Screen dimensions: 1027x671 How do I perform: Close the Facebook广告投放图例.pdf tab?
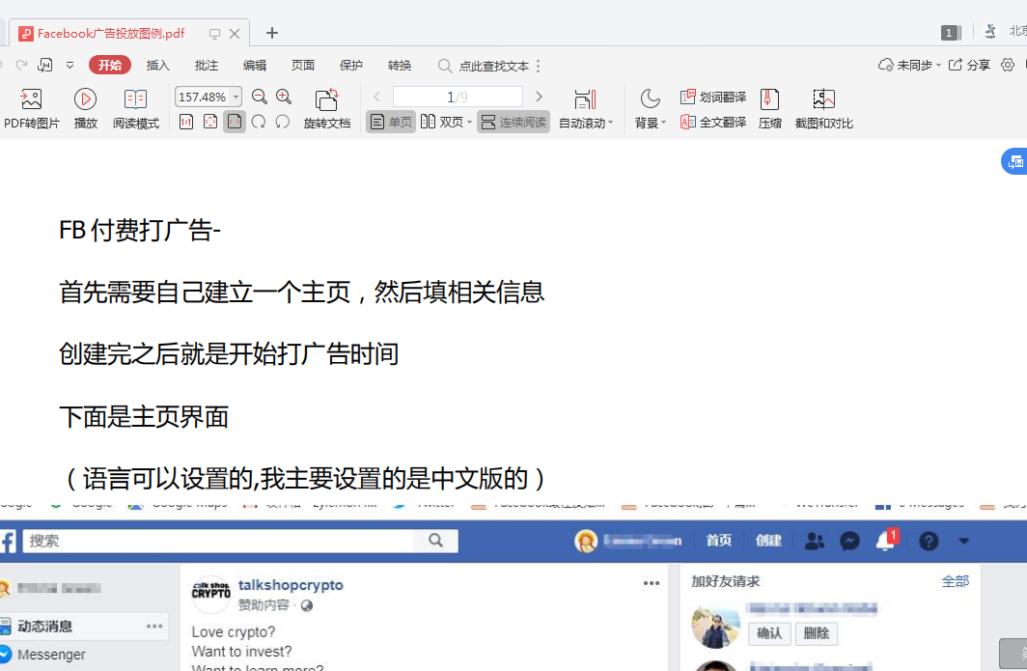tap(235, 34)
